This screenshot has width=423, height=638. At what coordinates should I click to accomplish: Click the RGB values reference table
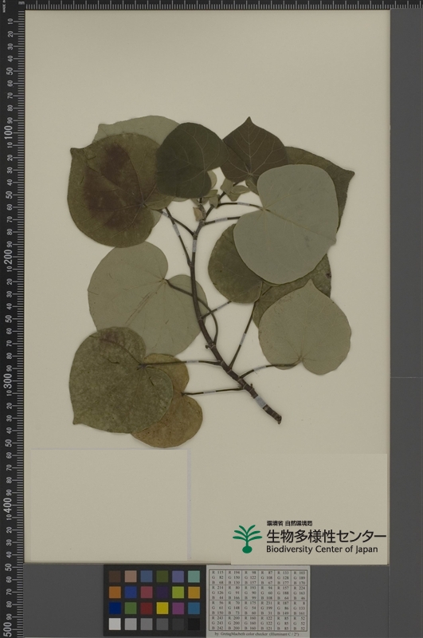[x=258, y=601]
